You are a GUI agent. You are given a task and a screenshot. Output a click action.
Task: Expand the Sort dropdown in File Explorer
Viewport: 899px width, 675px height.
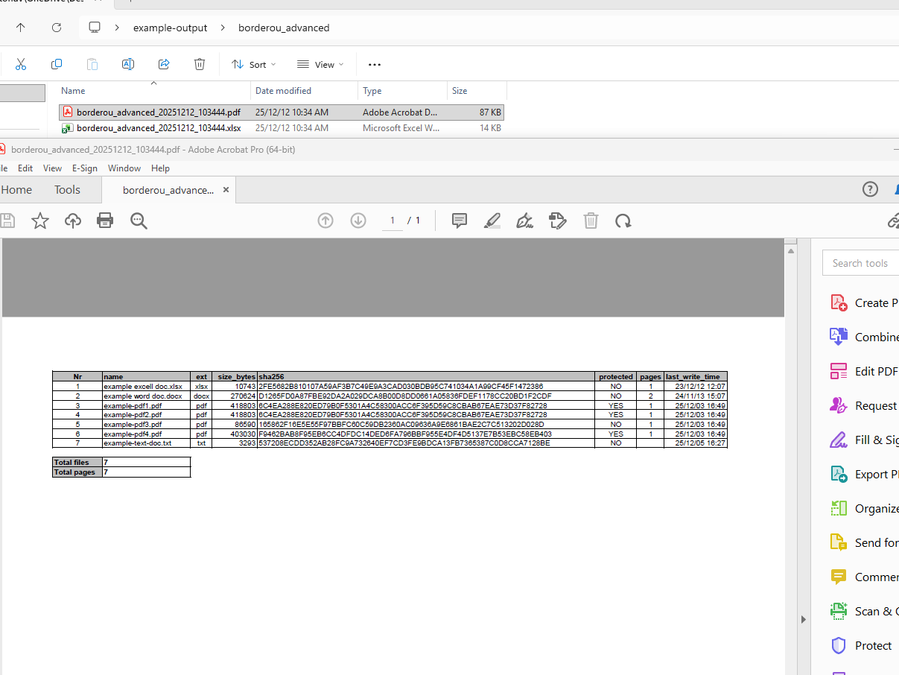(x=254, y=65)
